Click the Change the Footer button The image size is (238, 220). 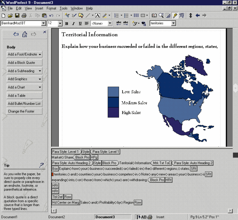point(25,111)
